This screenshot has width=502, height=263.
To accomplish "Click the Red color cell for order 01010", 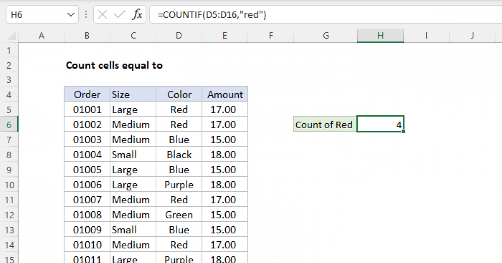I will 179,245.
